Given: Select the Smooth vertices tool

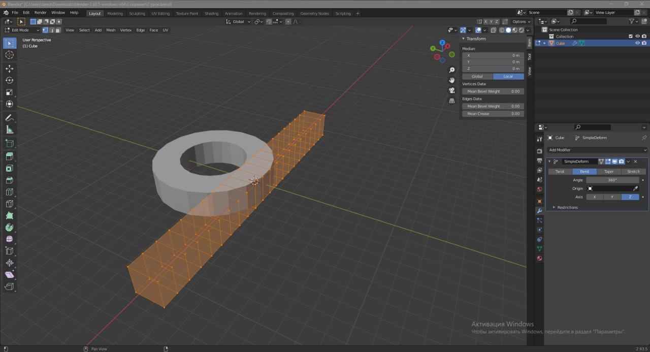Looking at the screenshot, I should click(9, 239).
